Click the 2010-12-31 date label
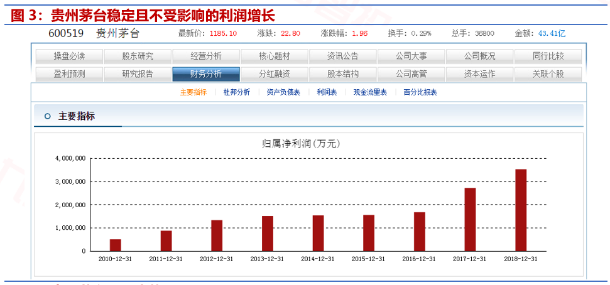The image size is (610, 285). [x=115, y=259]
